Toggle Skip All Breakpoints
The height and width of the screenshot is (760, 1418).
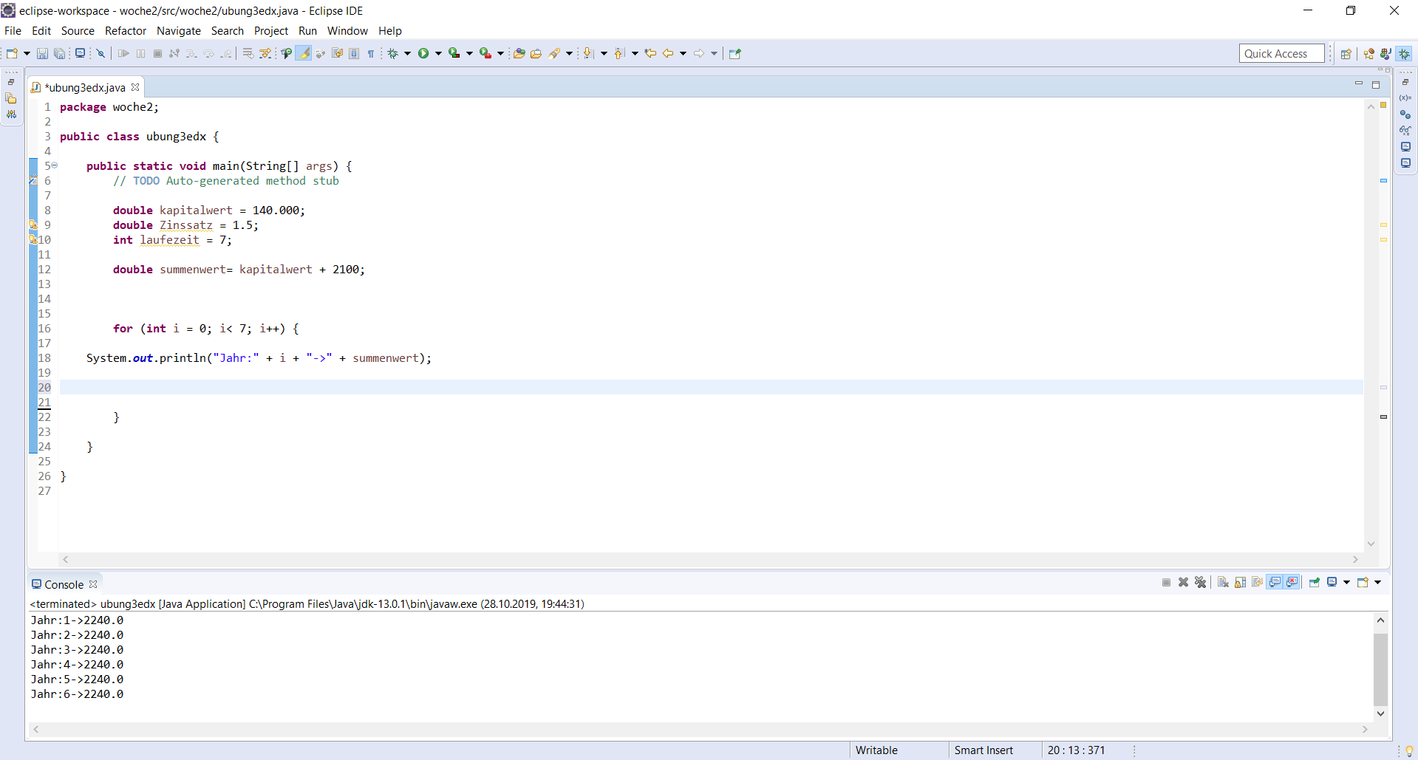click(100, 52)
